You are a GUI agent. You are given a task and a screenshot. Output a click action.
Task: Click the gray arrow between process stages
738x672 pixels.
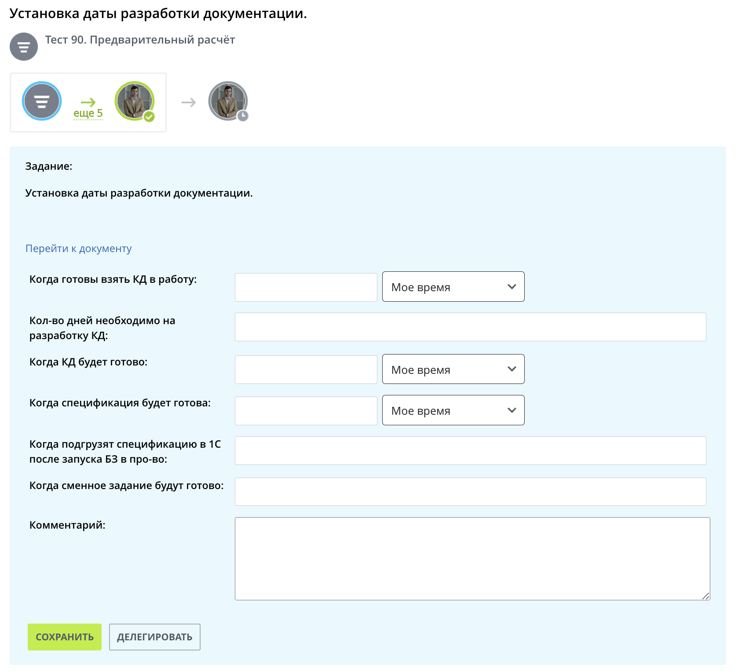click(189, 102)
